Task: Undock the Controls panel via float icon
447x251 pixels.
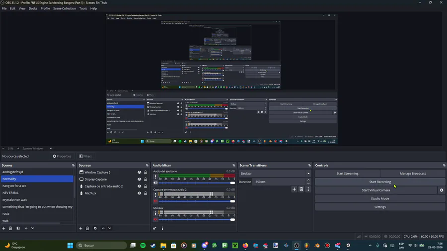Action: coord(444,165)
